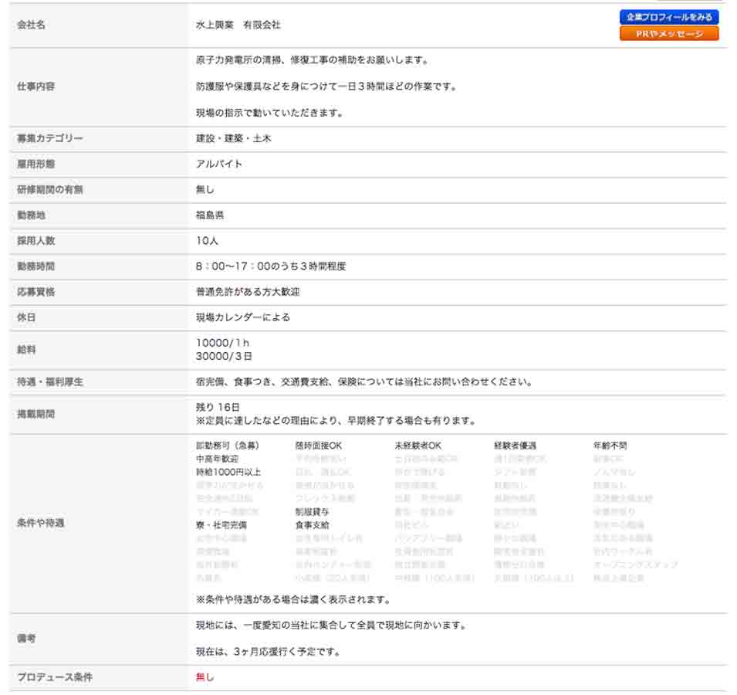Click the 10000/1h salary text

pyautogui.click(x=223, y=343)
